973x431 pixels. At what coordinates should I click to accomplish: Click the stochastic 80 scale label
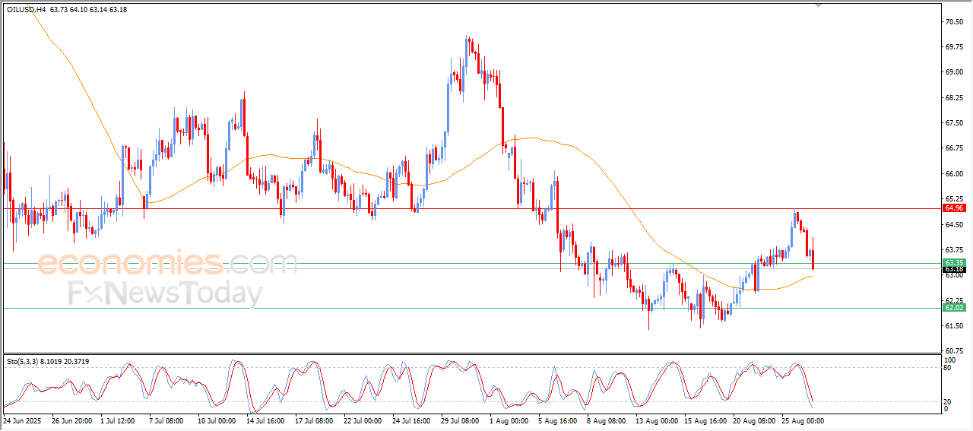pos(949,368)
